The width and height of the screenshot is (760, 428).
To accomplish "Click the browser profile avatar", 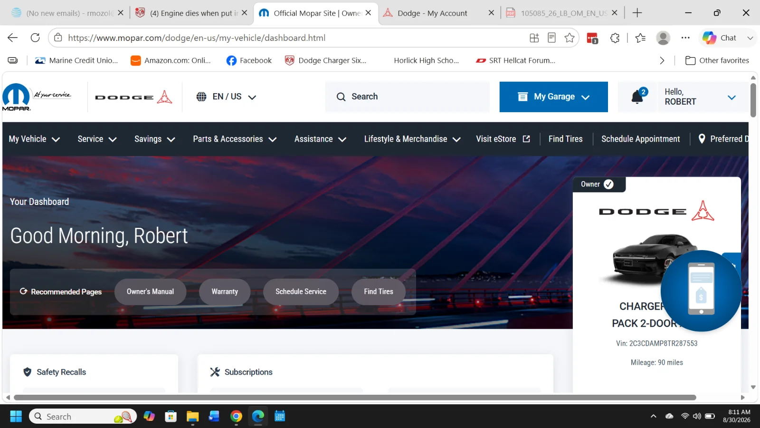I will click(663, 38).
